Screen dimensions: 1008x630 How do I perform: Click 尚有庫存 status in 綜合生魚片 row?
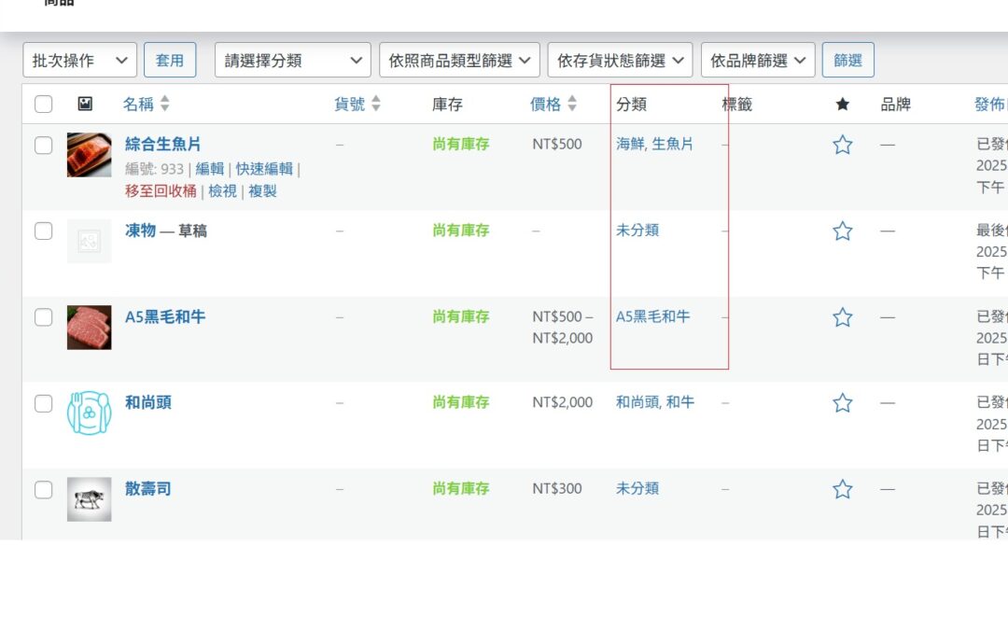pos(461,144)
